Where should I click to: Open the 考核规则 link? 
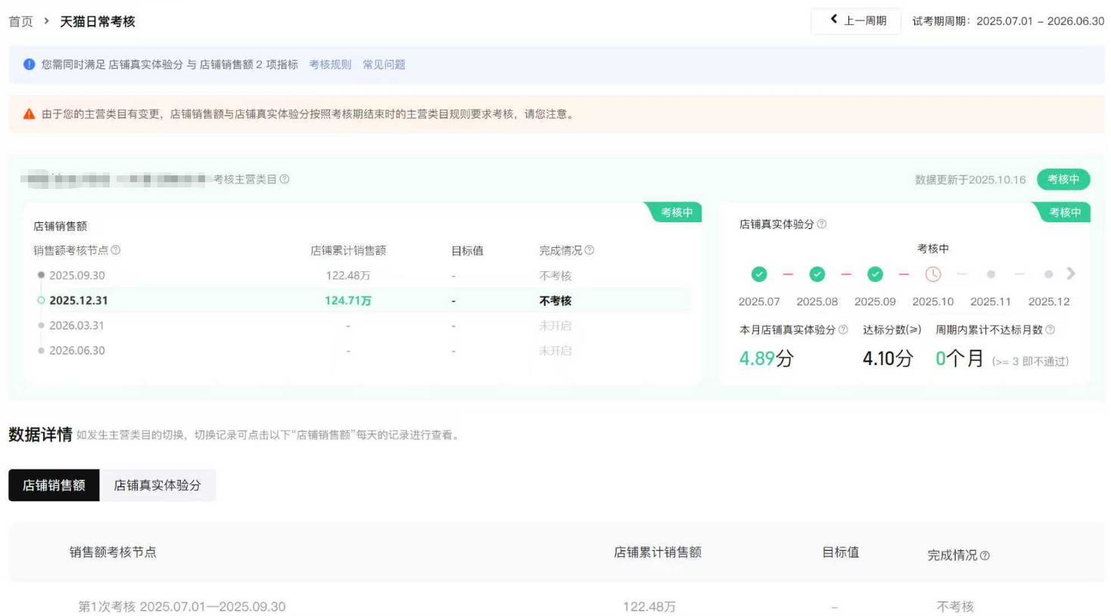[x=330, y=64]
